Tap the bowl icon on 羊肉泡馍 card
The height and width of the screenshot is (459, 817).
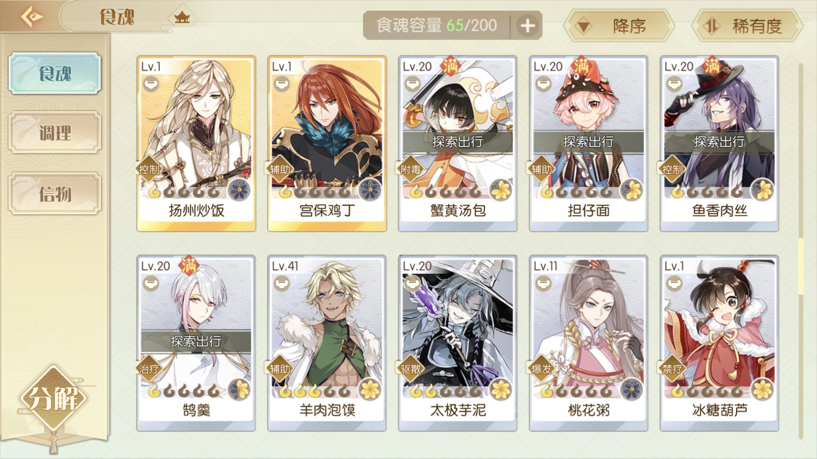[282, 284]
